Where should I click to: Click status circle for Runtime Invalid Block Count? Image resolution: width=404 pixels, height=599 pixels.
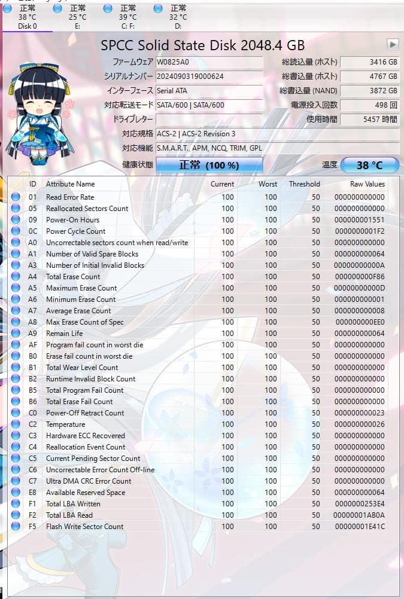coord(16,378)
